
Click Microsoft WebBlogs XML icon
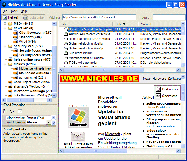(10, 91)
